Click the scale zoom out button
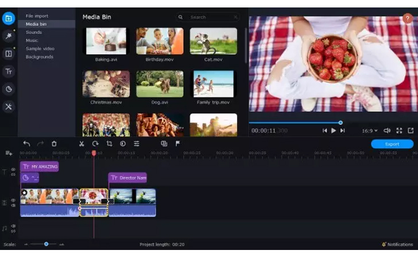The image size is (418, 258). tap(26, 244)
